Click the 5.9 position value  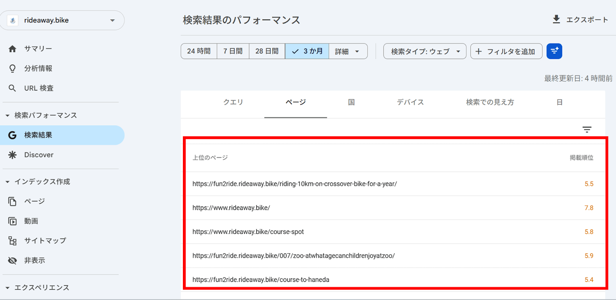(x=589, y=256)
